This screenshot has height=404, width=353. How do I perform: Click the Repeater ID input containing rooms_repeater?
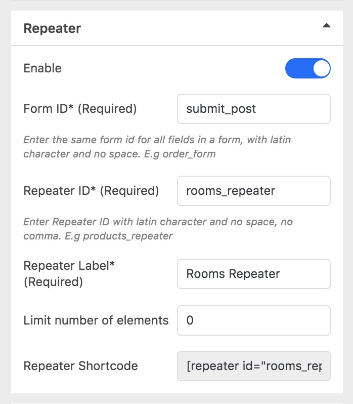[x=253, y=191]
